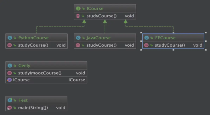This screenshot has width=210, height=116.
Task: Click the green interface icon beside ICourse
Action: (x=78, y=9)
